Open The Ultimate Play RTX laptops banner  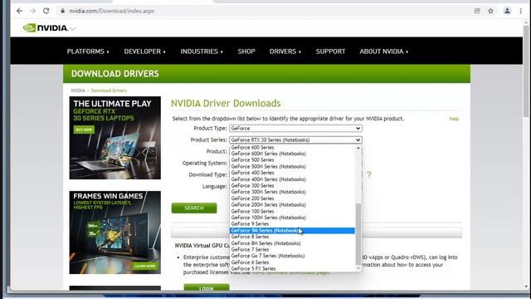[x=115, y=138]
